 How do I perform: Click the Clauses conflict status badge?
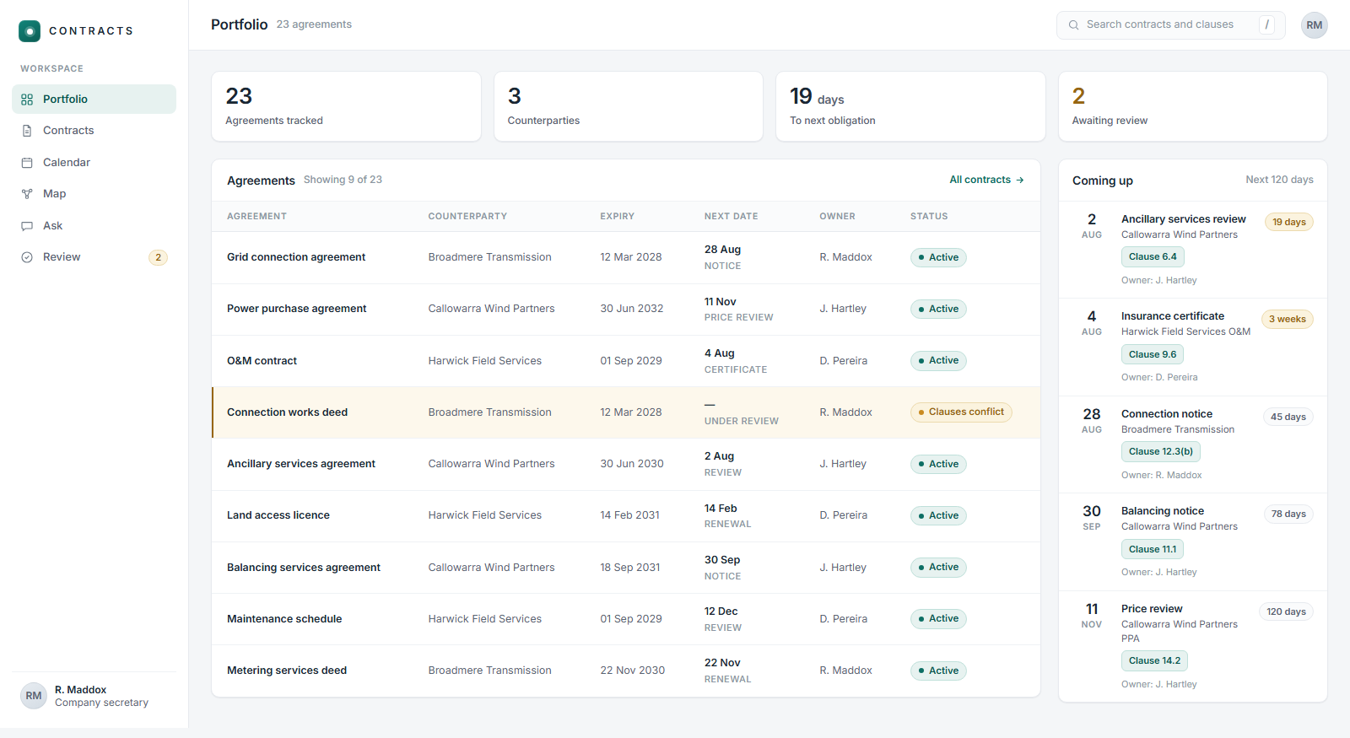pyautogui.click(x=961, y=412)
